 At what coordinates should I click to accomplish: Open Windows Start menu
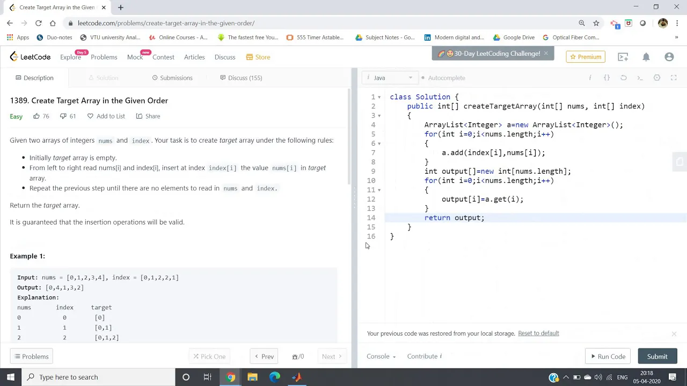[x=11, y=377]
